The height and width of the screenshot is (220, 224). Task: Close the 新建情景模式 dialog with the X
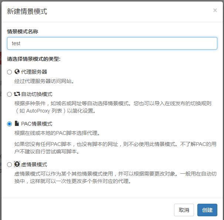tap(215, 10)
